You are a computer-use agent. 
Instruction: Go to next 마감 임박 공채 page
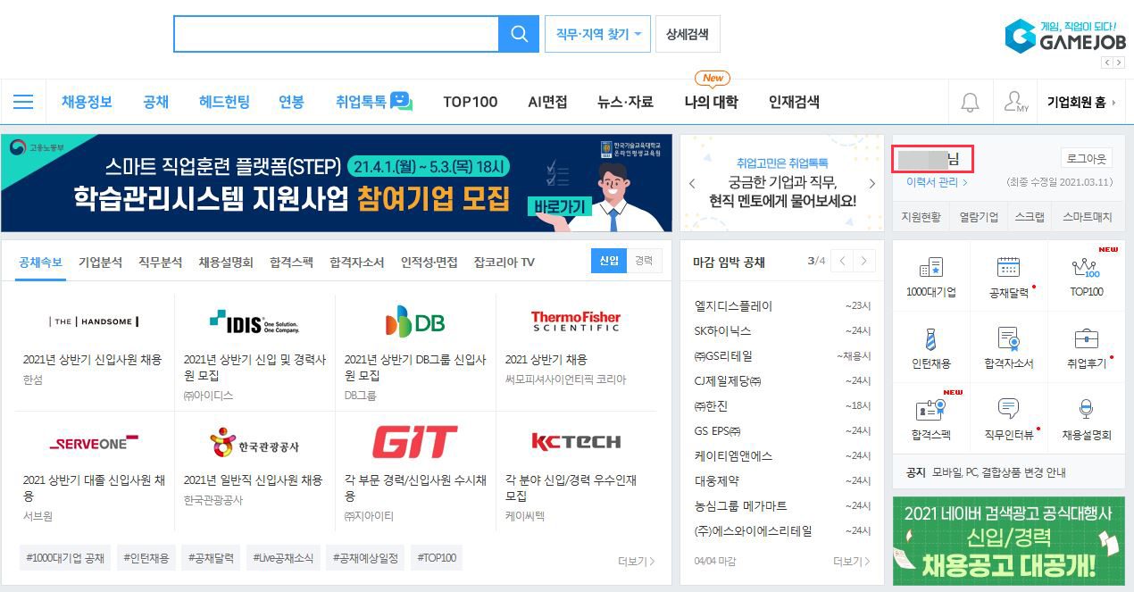(864, 262)
